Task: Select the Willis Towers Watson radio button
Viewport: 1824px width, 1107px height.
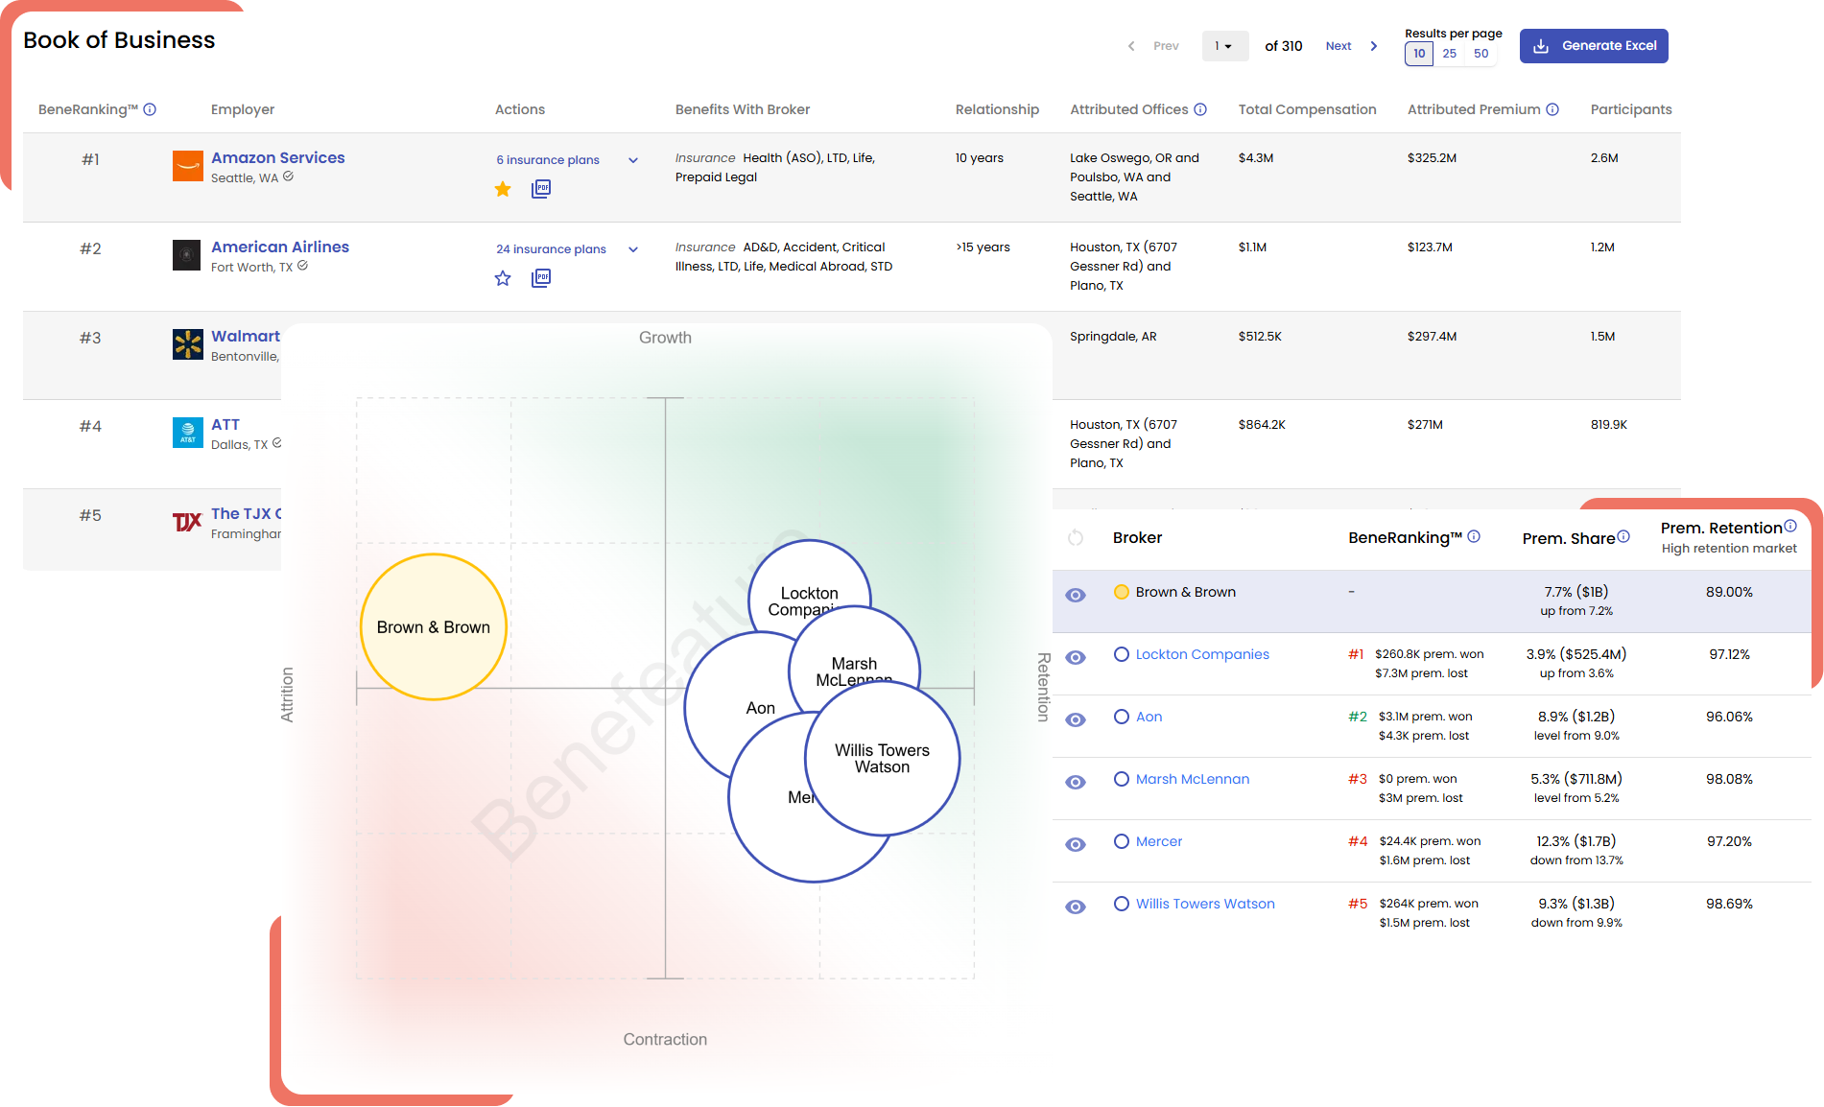Action: click(1122, 904)
